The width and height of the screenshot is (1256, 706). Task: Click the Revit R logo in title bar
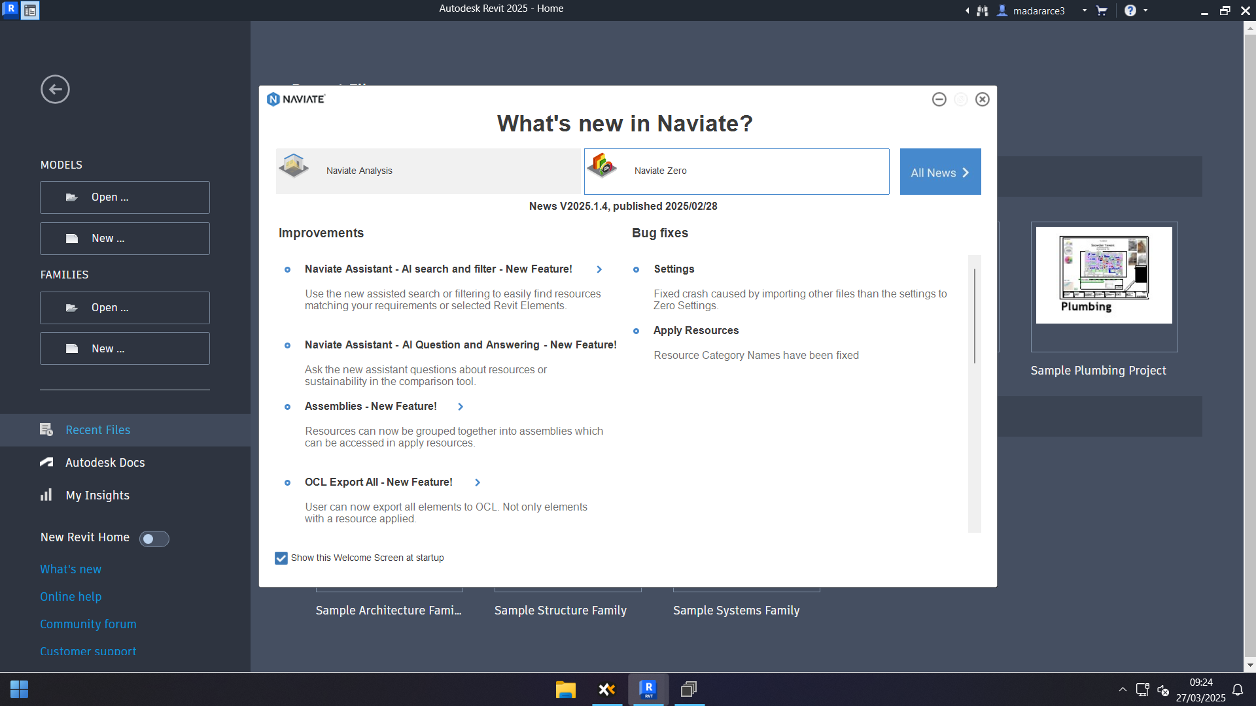click(10, 10)
